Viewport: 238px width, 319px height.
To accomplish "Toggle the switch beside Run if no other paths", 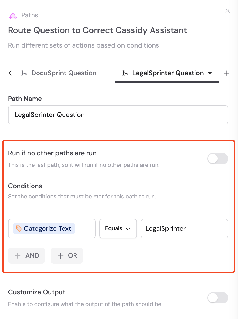I will tap(218, 159).
